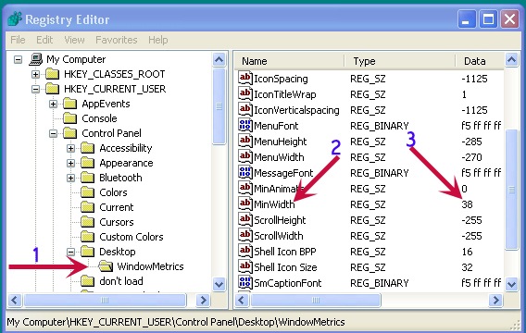This screenshot has width=526, height=333.
Task: Collapse the My Computer tree node
Action: (19, 59)
